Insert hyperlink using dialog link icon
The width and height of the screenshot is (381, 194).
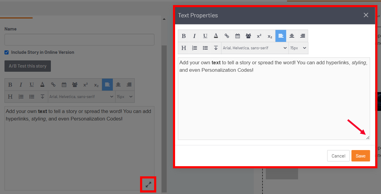[227, 36]
